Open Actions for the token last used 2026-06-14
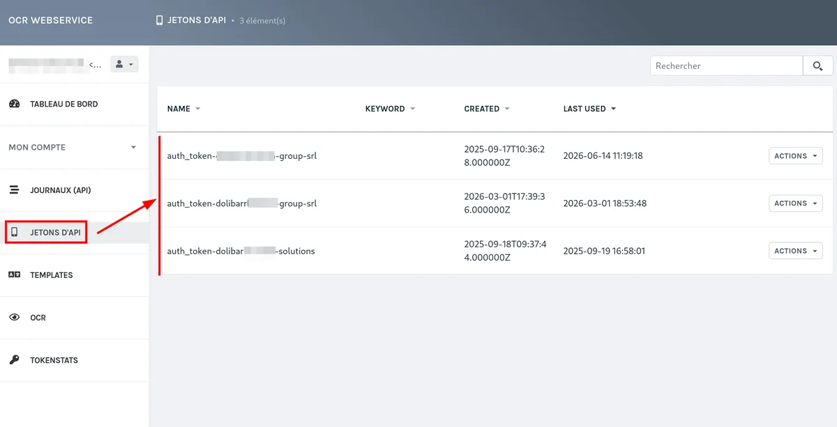Screen dimensions: 837x427 (x=795, y=156)
